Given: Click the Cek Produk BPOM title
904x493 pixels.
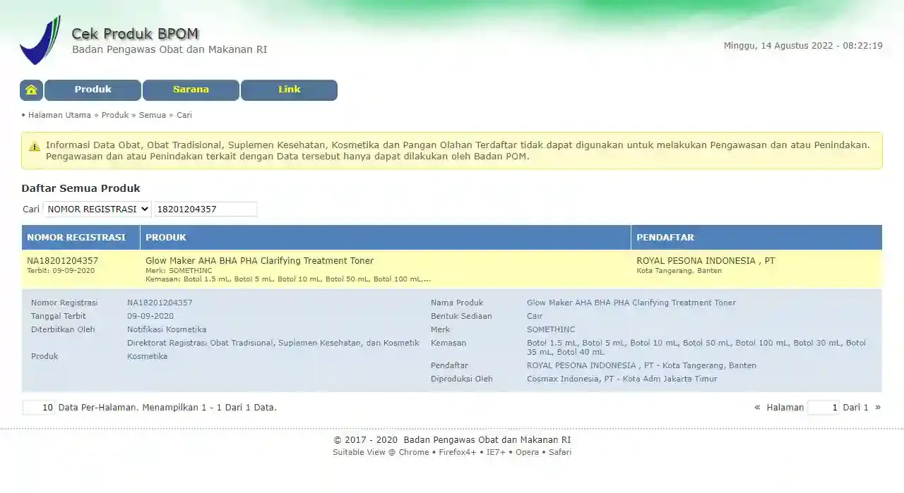Looking at the screenshot, I should pyautogui.click(x=135, y=34).
